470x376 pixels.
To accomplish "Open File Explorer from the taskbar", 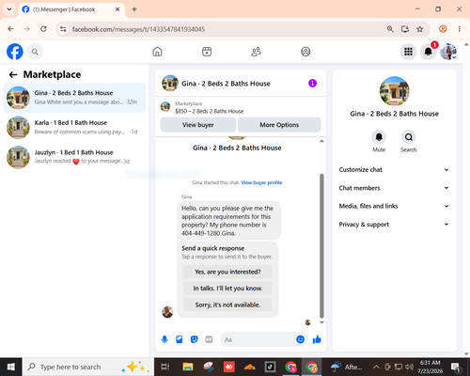I will [x=188, y=367].
